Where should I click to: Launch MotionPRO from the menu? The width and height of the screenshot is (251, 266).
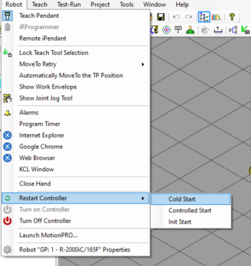(75, 235)
